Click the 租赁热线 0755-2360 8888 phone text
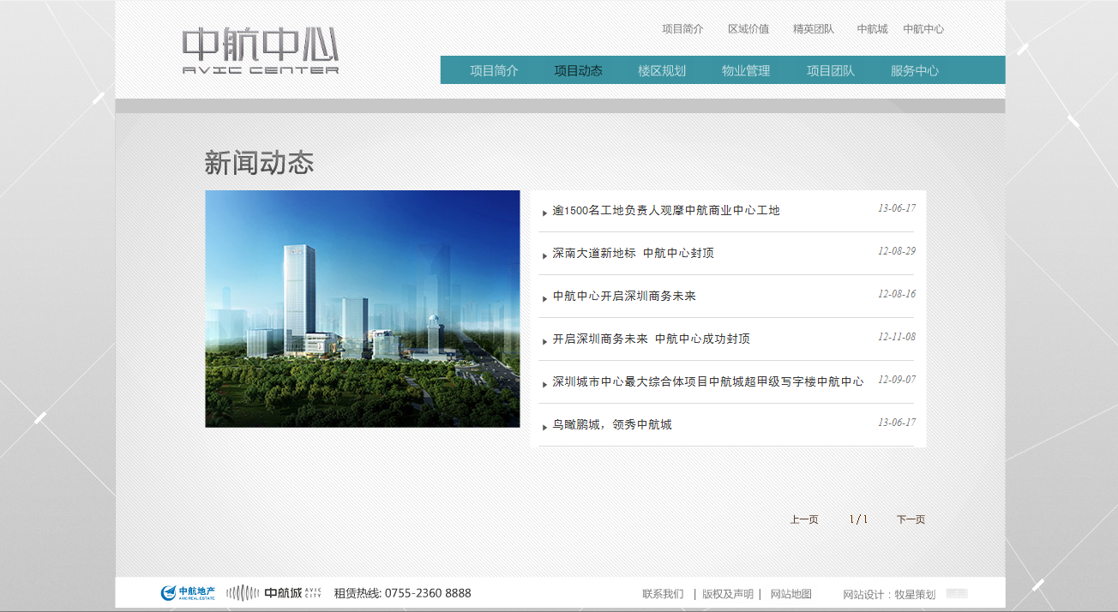1118x612 pixels. (x=402, y=593)
